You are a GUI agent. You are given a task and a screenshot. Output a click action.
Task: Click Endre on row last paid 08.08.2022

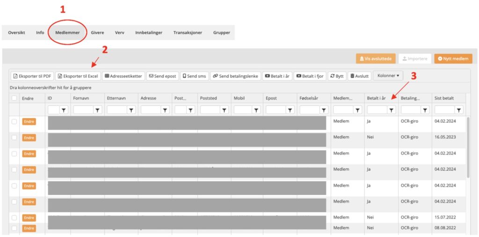[x=29, y=228]
